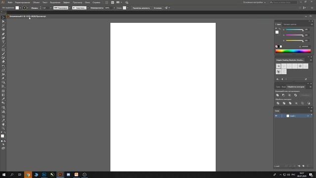Screen dimensions: 316x178
Task: Activate Fill box in Tools panel
Action: [x=2, y=136]
